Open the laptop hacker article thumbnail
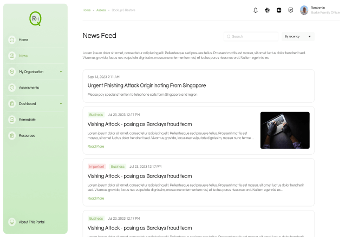 285,130
